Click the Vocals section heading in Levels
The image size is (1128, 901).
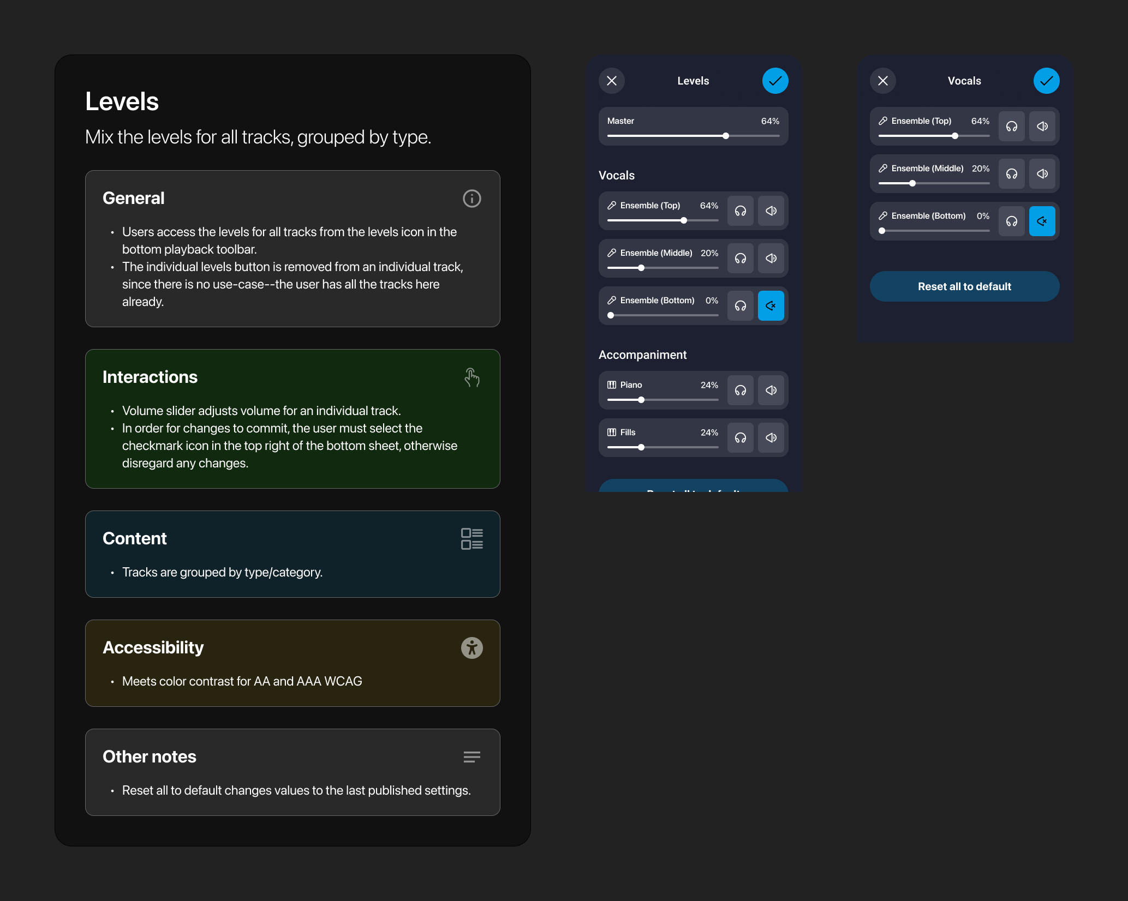click(x=617, y=176)
